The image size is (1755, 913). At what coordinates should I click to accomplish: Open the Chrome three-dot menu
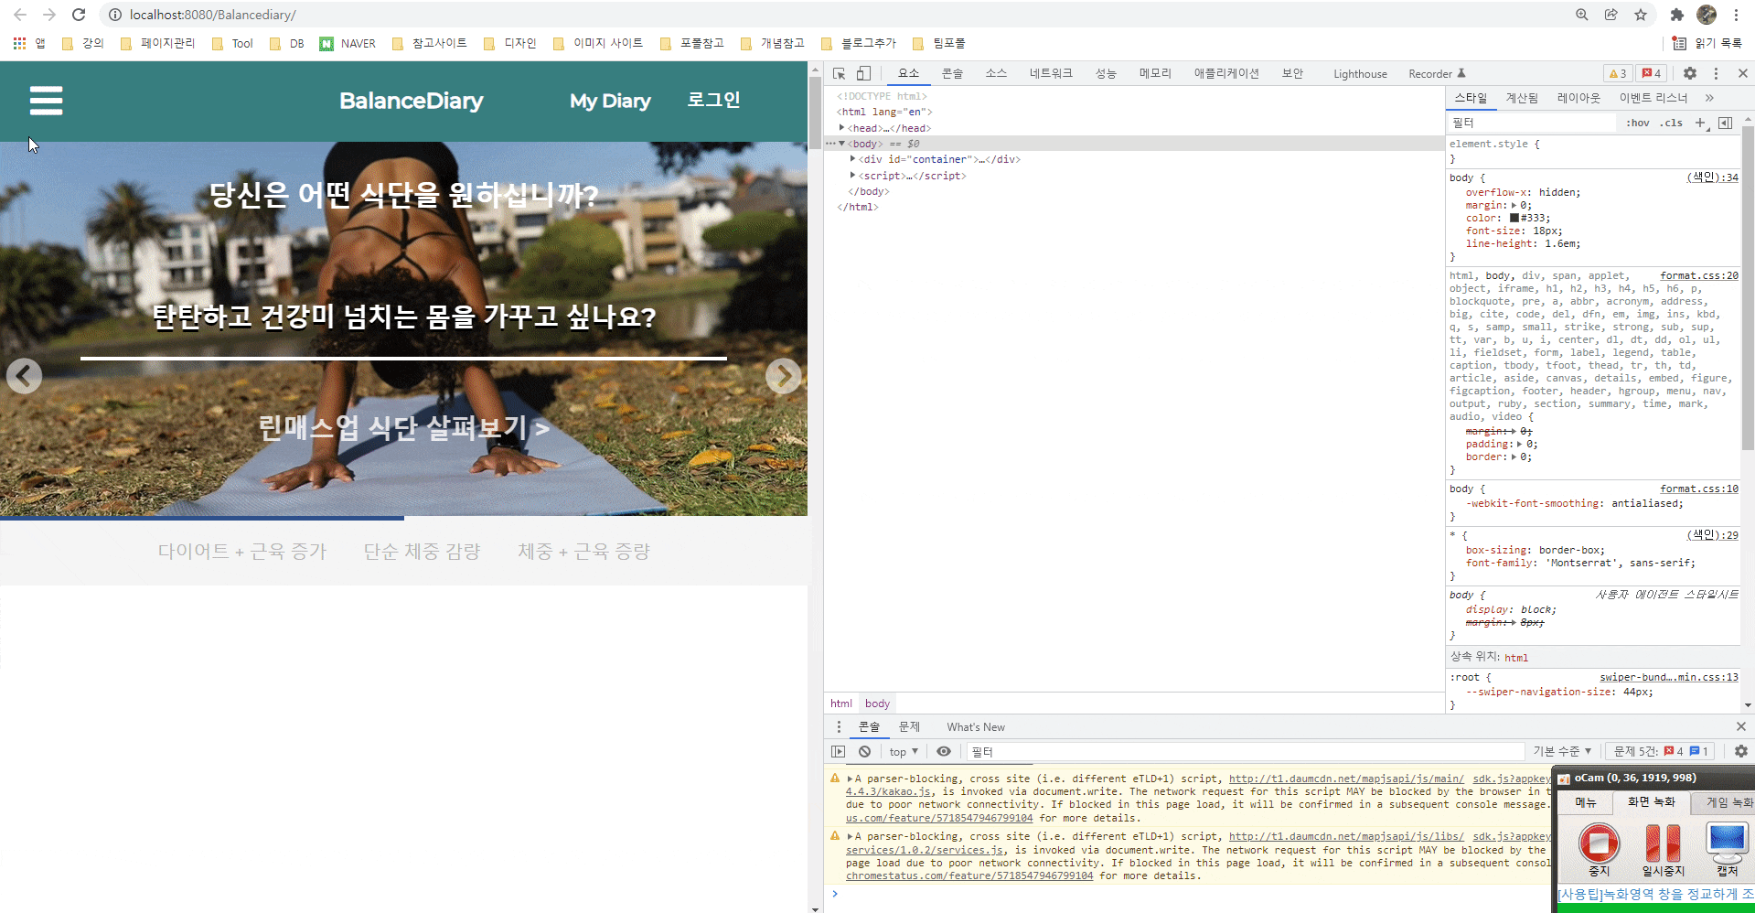click(x=1736, y=15)
